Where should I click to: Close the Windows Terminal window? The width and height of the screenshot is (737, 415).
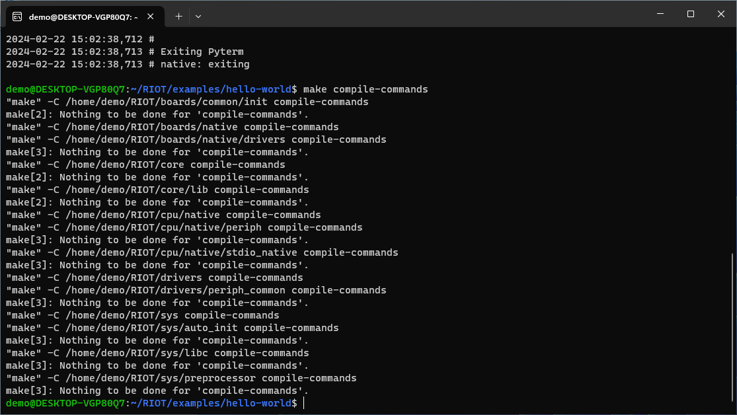point(720,14)
